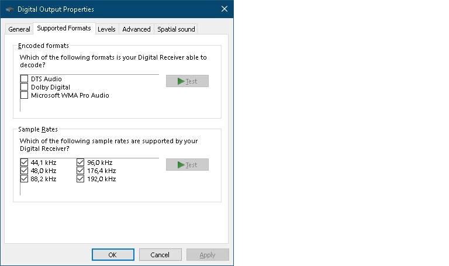
Task: Switch to the General tab
Action: click(19, 29)
